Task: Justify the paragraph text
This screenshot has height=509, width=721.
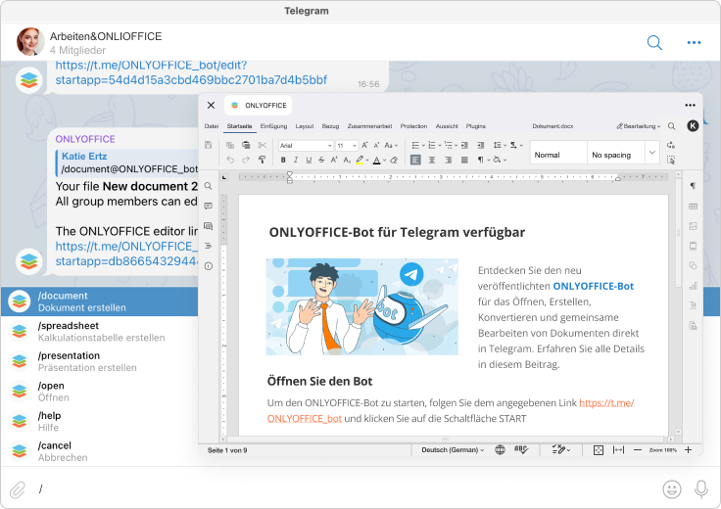Action: pos(465,160)
